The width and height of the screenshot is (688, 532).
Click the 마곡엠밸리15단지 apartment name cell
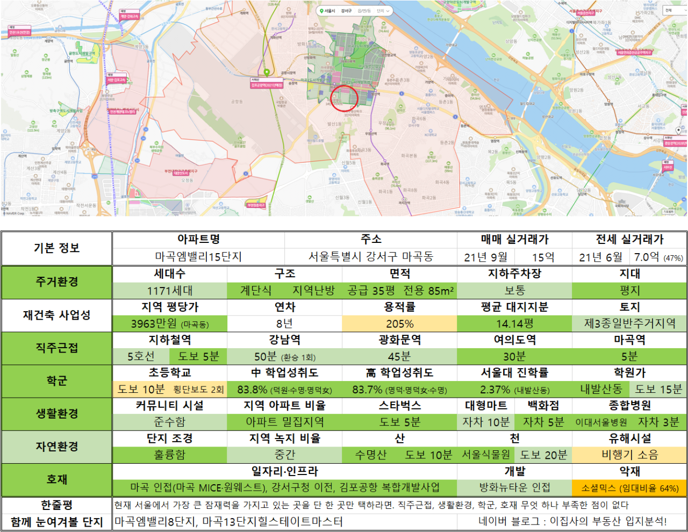(x=198, y=257)
